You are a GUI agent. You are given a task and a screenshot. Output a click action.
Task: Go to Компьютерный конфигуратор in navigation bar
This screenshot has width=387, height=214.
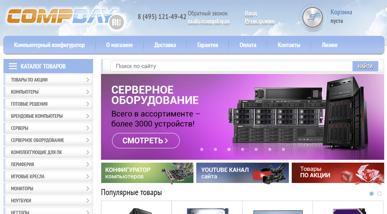pyautogui.click(x=49, y=45)
